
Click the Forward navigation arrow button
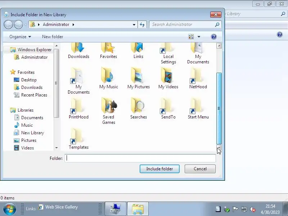click(x=18, y=24)
